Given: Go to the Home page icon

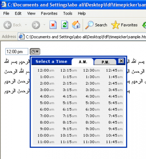Looking at the screenshot, I should pos(76,25).
